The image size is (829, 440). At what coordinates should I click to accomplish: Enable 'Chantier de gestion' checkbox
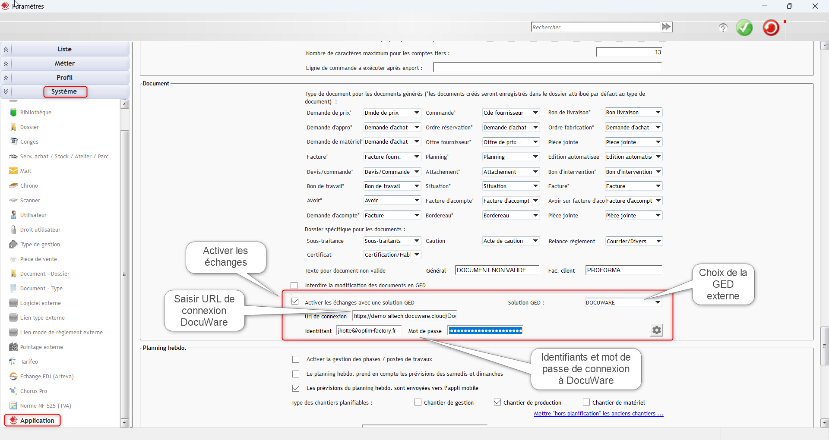pos(418,402)
